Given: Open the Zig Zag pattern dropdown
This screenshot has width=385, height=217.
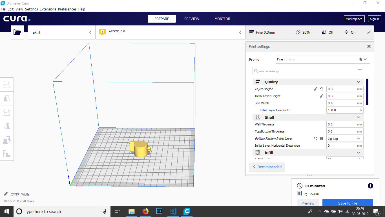Looking at the screenshot, I should (345, 138).
